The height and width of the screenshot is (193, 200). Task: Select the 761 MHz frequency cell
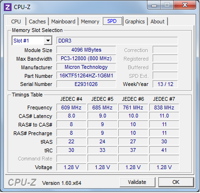pos(133,107)
